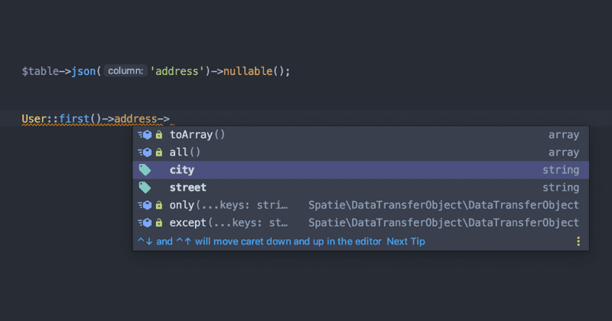Select the all() completion suggestion
Image resolution: width=612 pixels, height=321 pixels.
coord(360,152)
